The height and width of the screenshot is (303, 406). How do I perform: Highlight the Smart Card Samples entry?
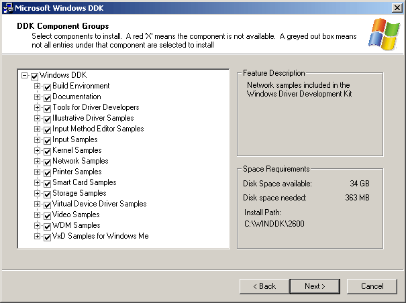tap(84, 182)
